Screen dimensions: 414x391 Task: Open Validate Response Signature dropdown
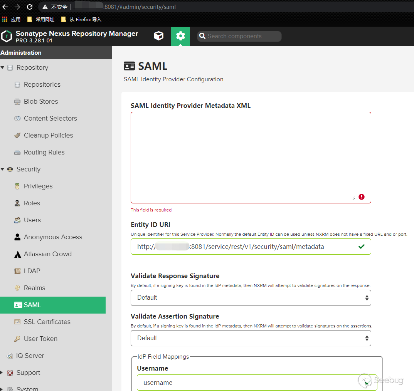[x=251, y=298]
